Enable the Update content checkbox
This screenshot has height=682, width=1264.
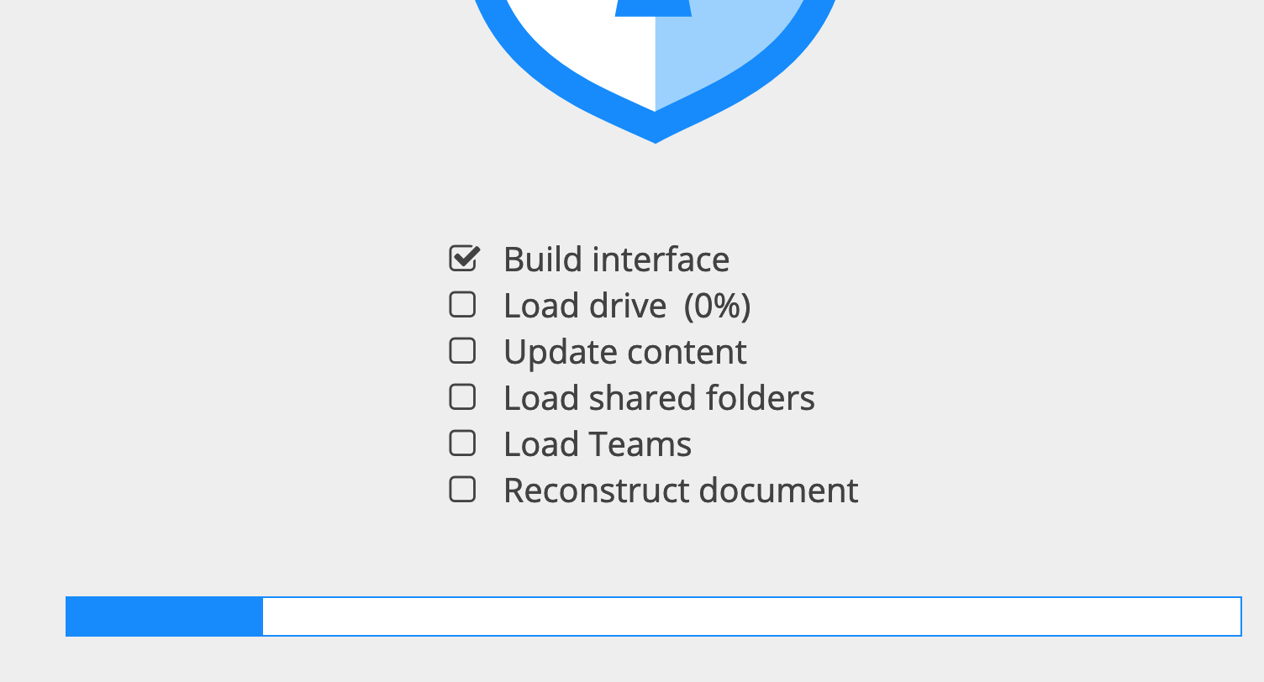463,350
